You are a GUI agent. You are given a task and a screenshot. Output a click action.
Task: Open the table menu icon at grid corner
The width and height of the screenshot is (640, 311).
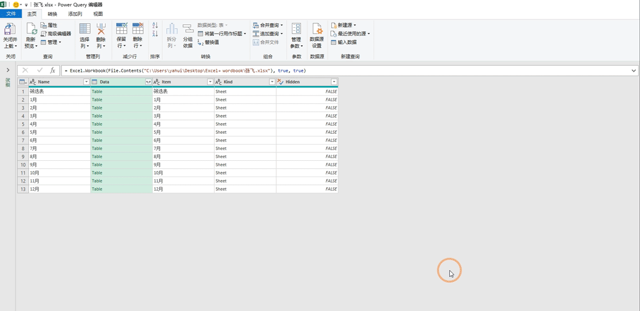23,82
